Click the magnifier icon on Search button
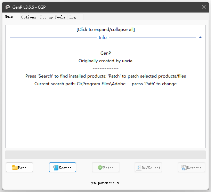The width and height of the screenshot is (211, 192). pyautogui.click(x=56, y=168)
